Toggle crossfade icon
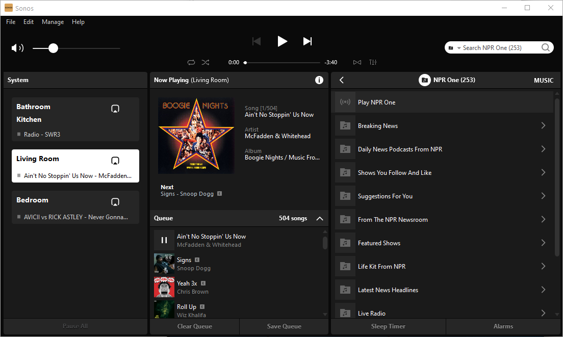This screenshot has height=337, width=563. [357, 62]
